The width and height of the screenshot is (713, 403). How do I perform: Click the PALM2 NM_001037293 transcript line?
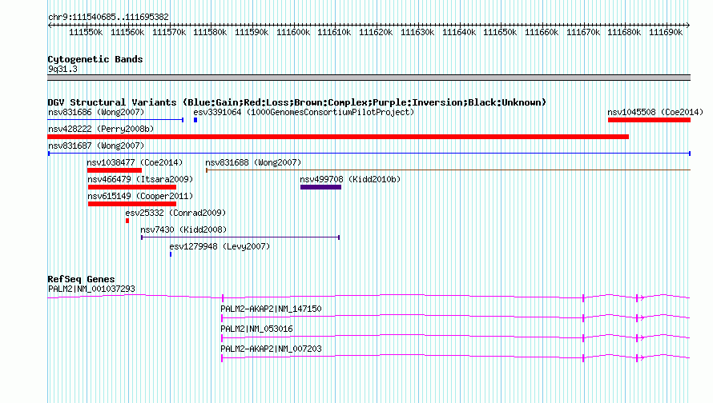pos(369,297)
